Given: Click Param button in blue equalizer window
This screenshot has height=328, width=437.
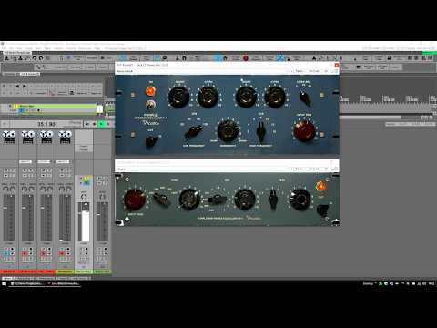Looking at the screenshot, I should point(300,71).
